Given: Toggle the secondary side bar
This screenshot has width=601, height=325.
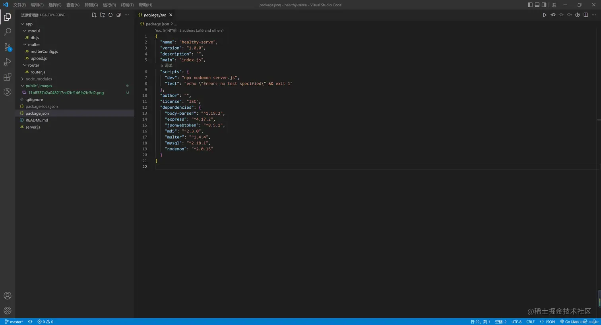Looking at the screenshot, I should click(x=544, y=5).
